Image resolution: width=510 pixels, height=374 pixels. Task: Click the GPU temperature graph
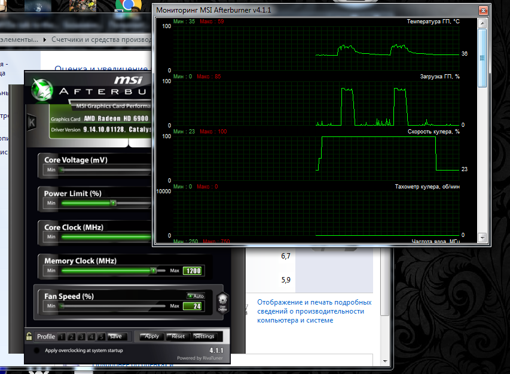pyautogui.click(x=316, y=48)
